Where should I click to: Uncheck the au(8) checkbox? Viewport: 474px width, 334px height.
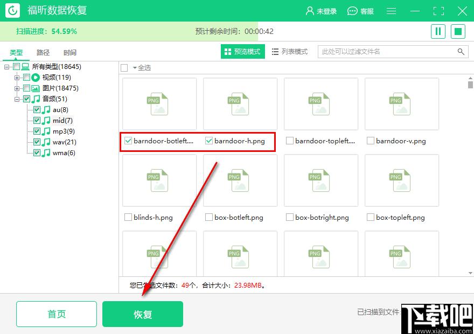37,110
